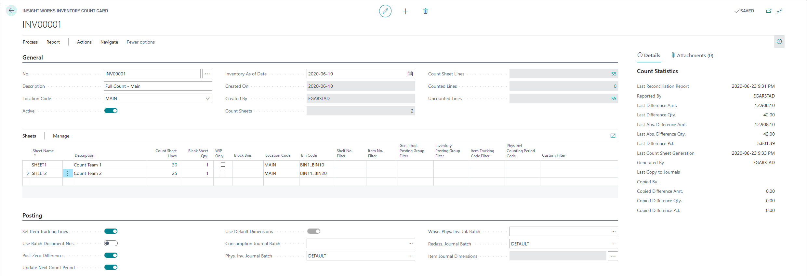807x276 pixels.
Task: Open Reclass. Journal Batch lookup
Action: tap(614, 244)
